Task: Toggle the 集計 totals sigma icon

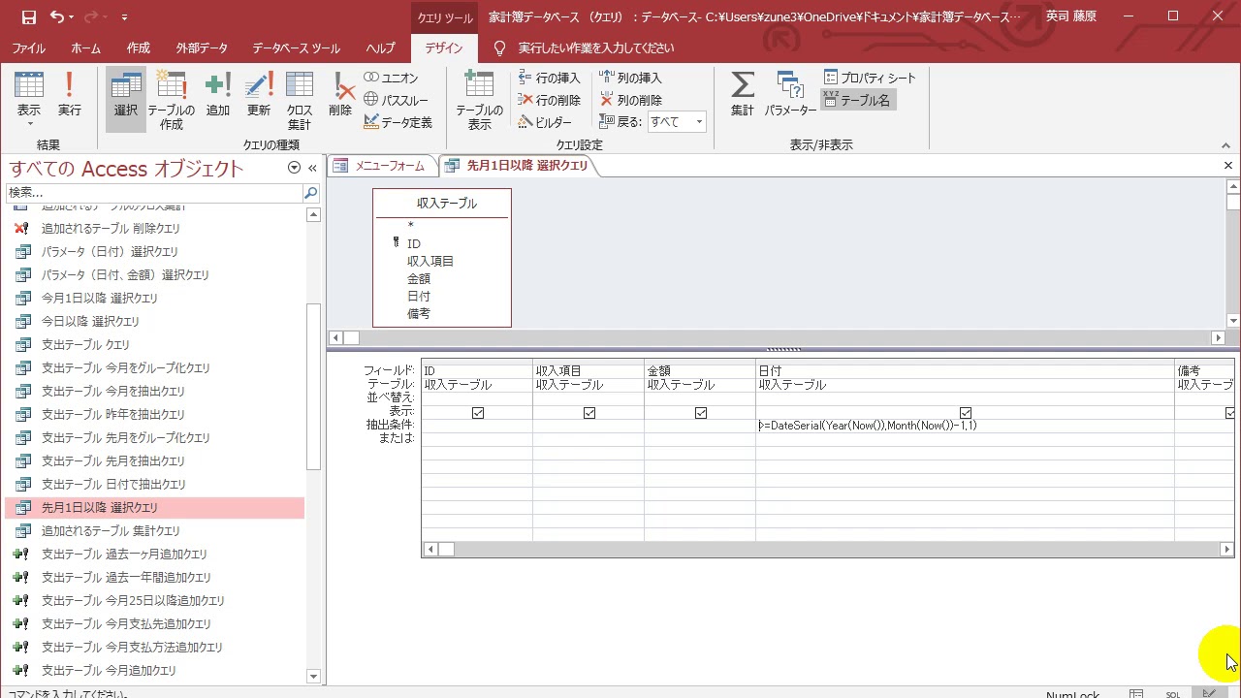Action: (743, 95)
